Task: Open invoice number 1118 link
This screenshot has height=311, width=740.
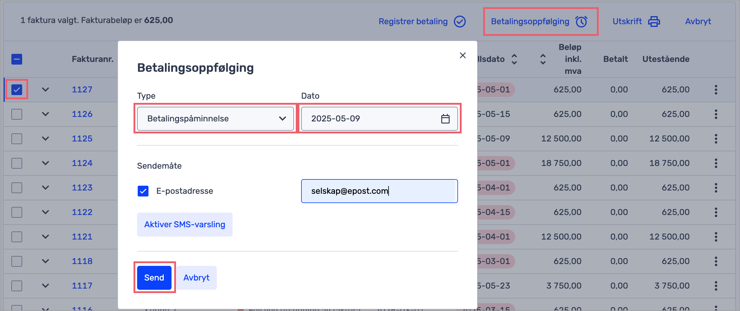Action: click(82, 261)
